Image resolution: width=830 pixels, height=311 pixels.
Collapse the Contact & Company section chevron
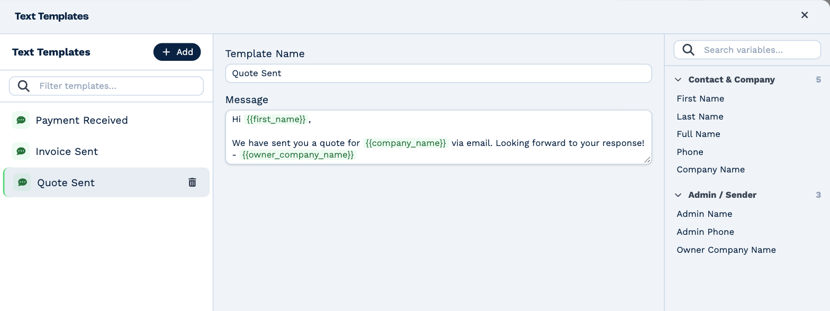pyautogui.click(x=678, y=80)
